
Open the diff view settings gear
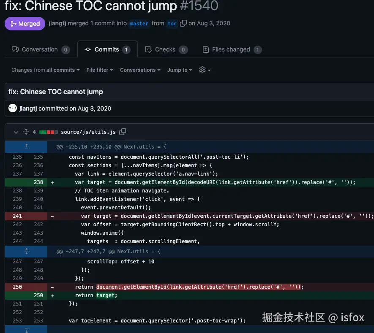click(202, 70)
